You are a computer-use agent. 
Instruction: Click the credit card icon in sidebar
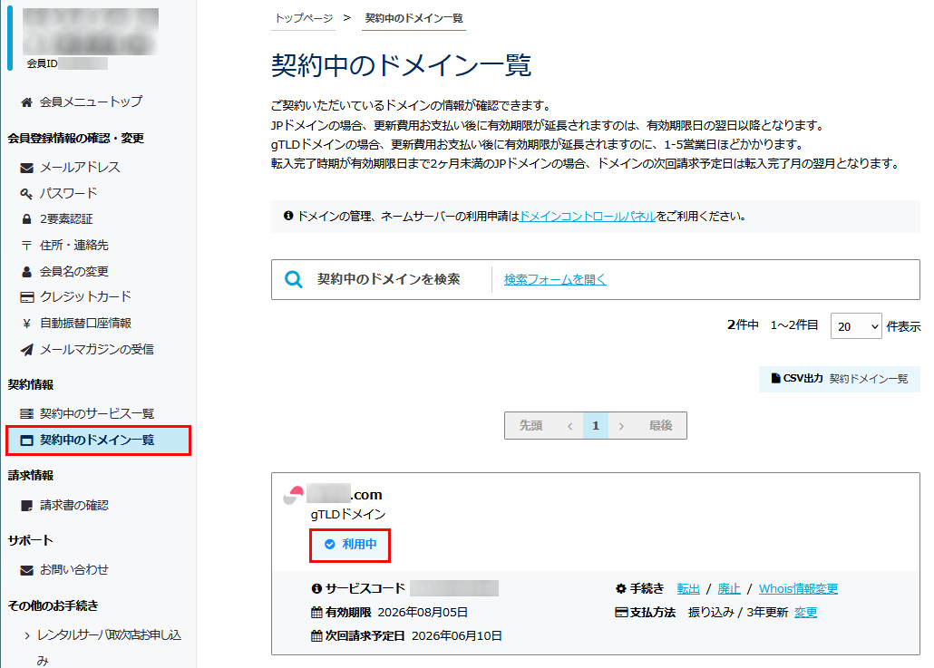pos(26,297)
